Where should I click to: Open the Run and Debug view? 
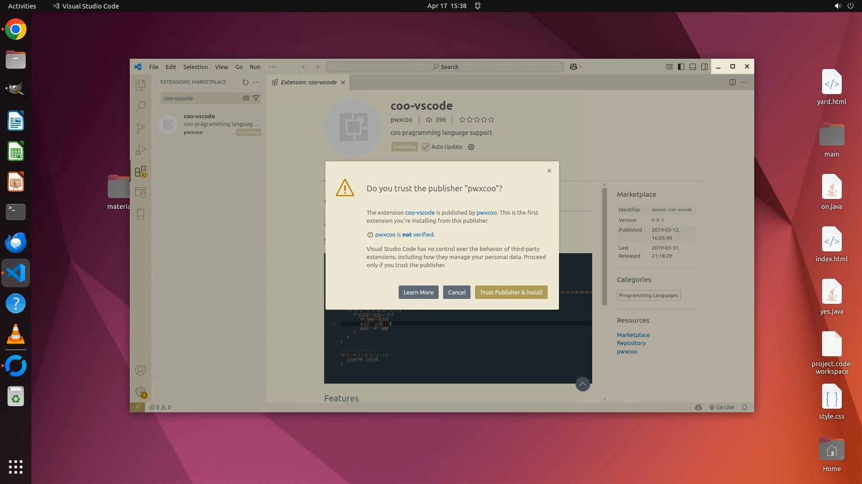tap(141, 150)
